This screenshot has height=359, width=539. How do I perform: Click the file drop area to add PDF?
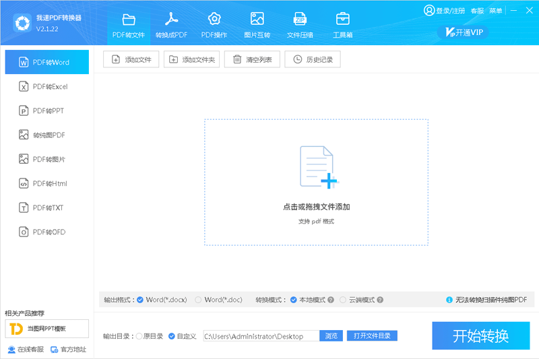(x=316, y=182)
